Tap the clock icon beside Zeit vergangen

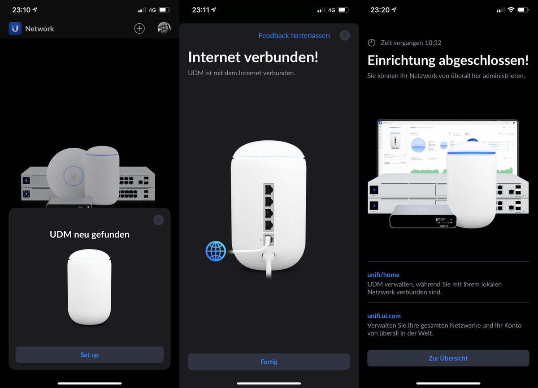point(371,43)
